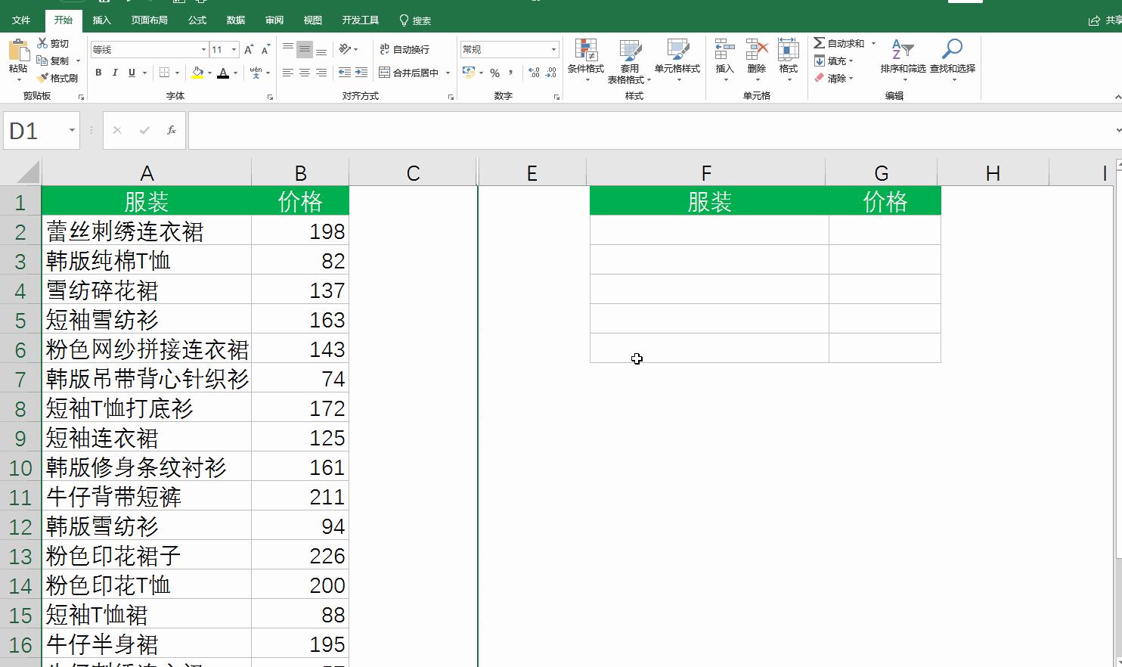Click the Increase Font Size icon
The height and width of the screenshot is (667, 1122).
pos(248,50)
